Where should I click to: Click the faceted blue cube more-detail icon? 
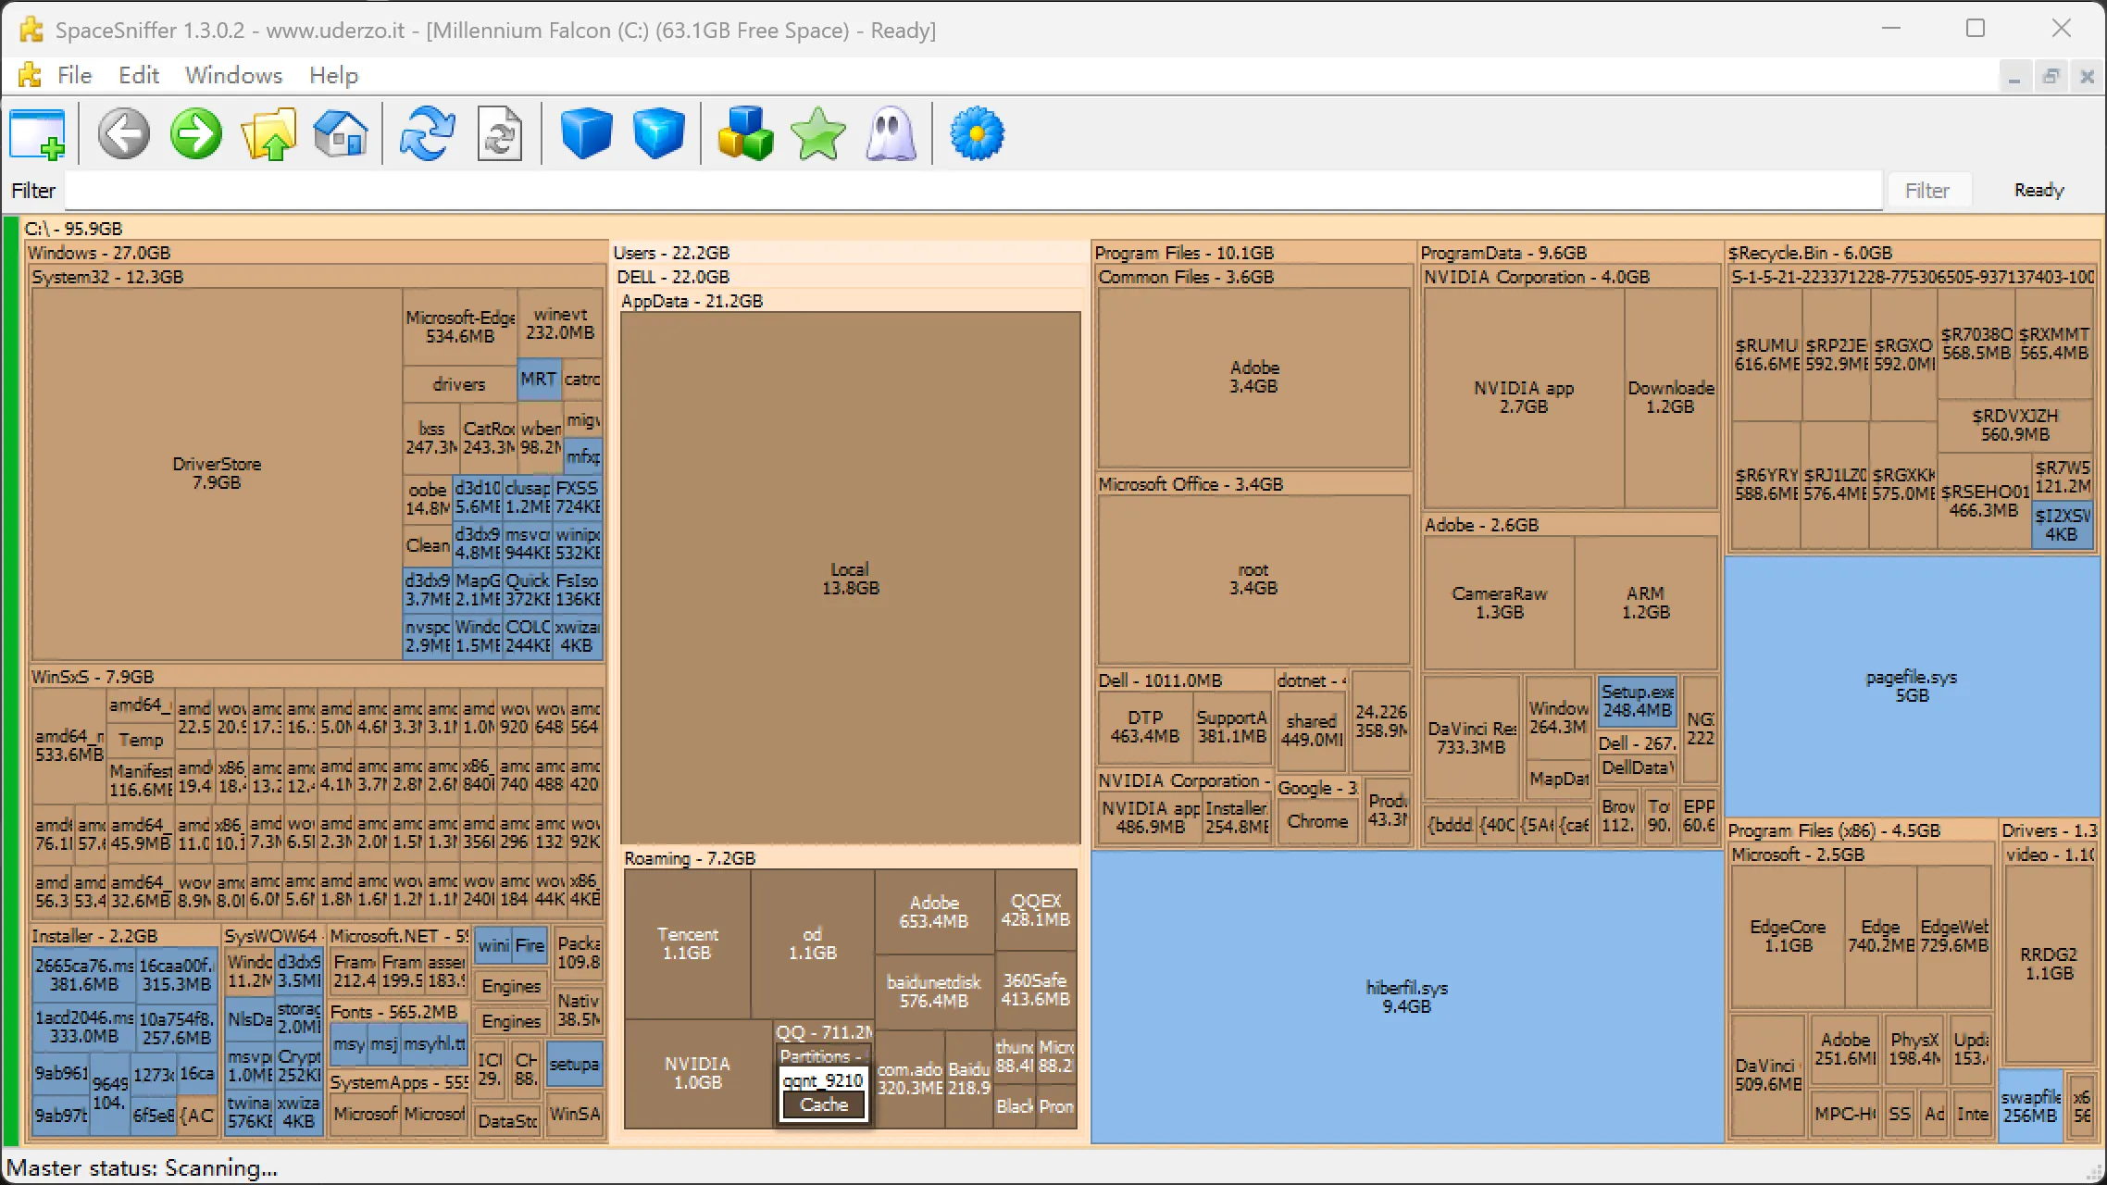click(658, 134)
